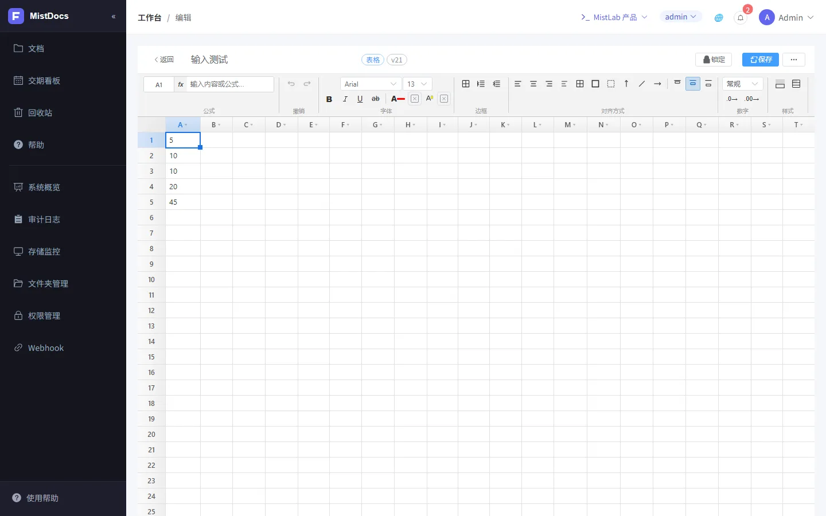Viewport: 826px width, 516px height.
Task: Apply dashed outline border icon
Action: pyautogui.click(x=611, y=84)
